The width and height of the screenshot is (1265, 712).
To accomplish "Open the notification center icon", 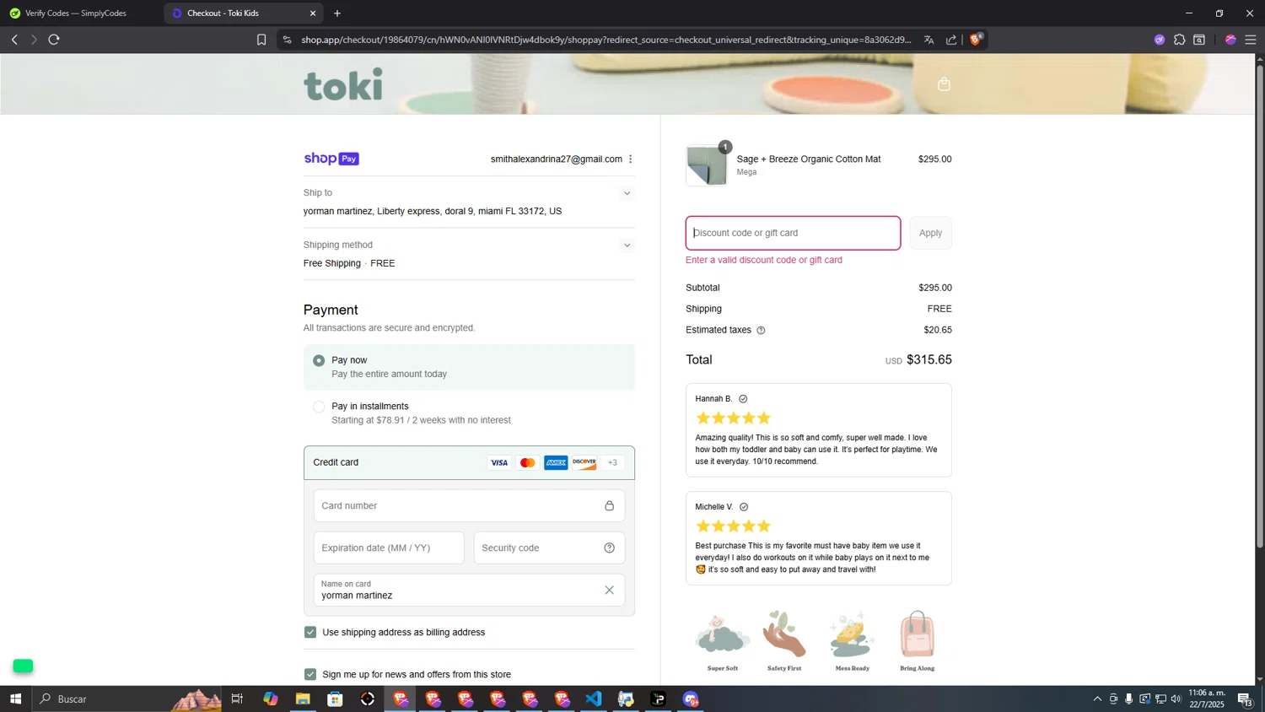I will [x=1245, y=699].
